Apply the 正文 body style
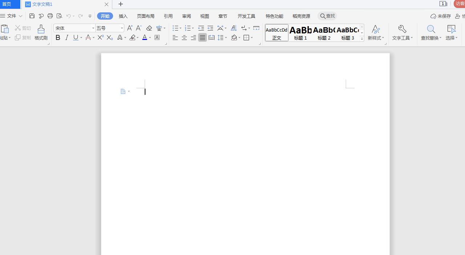The image size is (465, 255). 277,33
